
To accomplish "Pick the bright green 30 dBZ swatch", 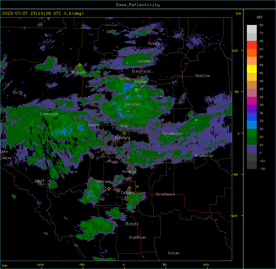I will (252, 133).
